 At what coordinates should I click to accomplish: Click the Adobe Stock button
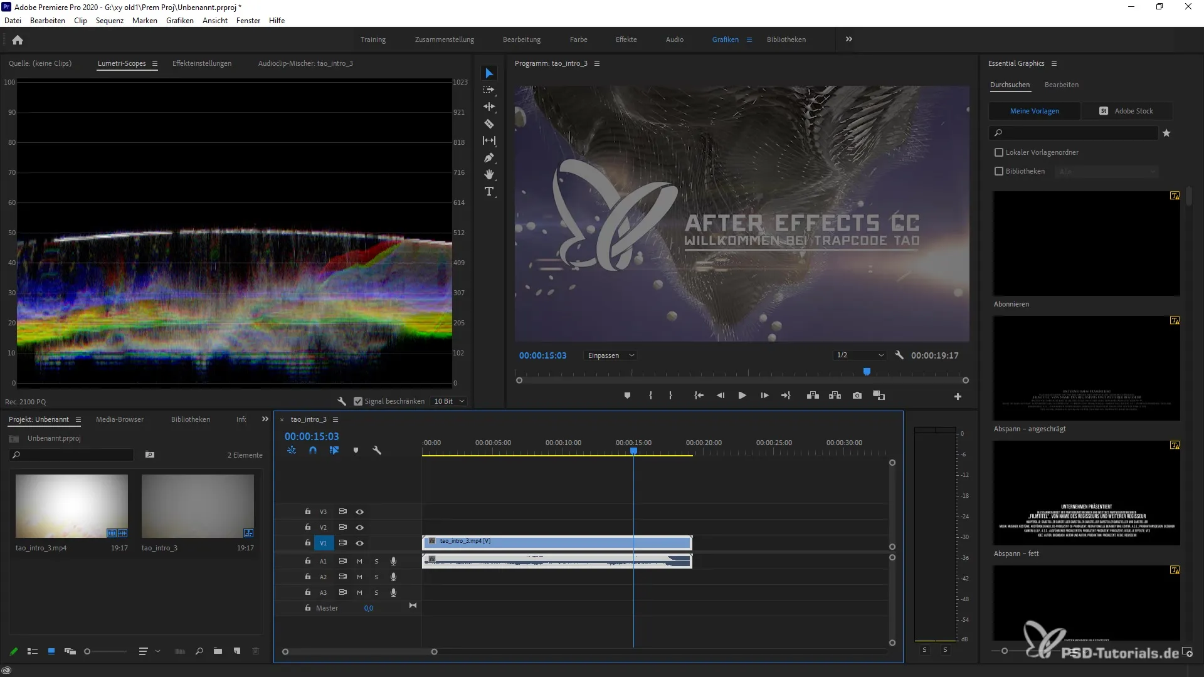click(1127, 111)
